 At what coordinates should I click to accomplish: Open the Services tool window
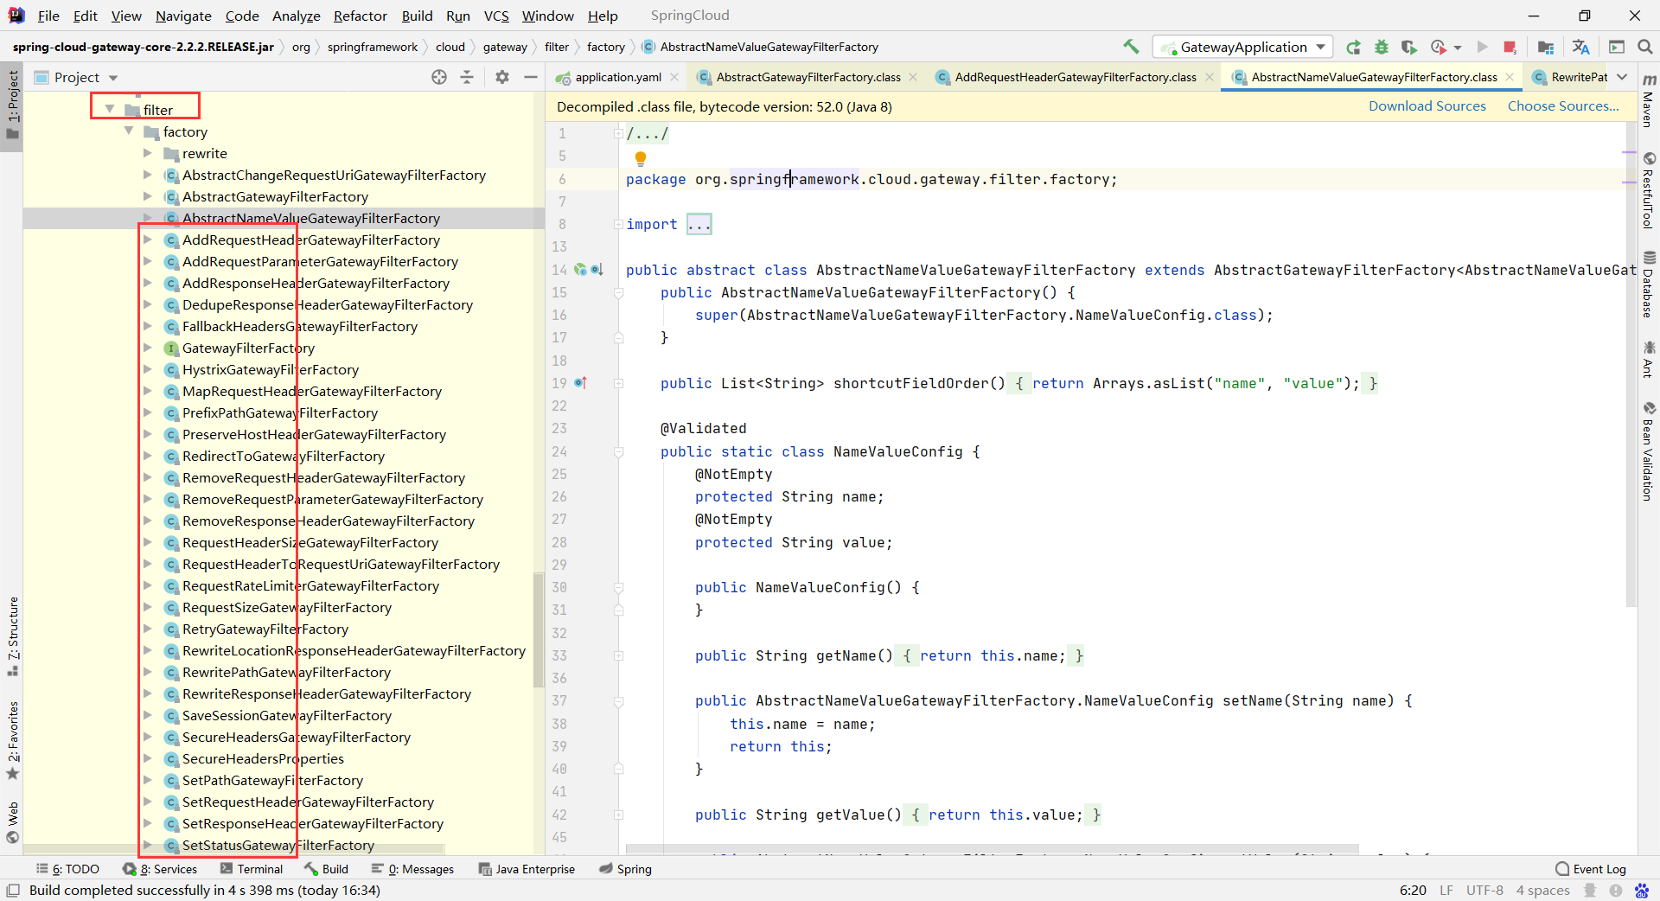click(x=161, y=869)
